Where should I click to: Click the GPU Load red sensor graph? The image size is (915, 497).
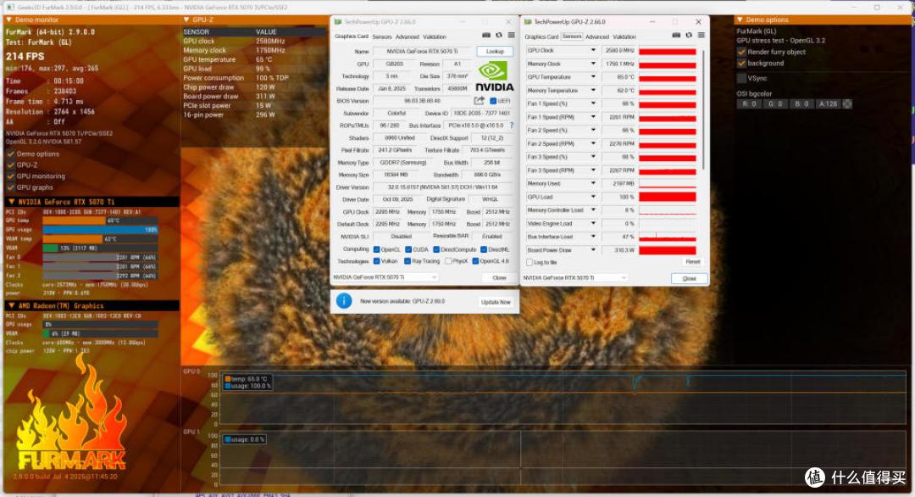click(668, 197)
